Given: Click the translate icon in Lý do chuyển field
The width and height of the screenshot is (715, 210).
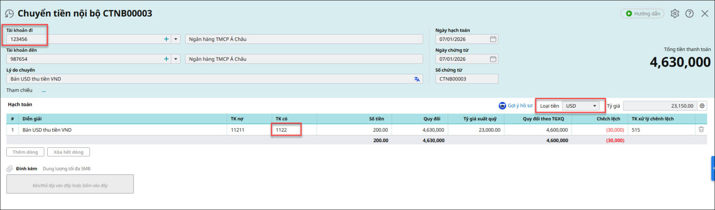Looking at the screenshot, I should 416,79.
